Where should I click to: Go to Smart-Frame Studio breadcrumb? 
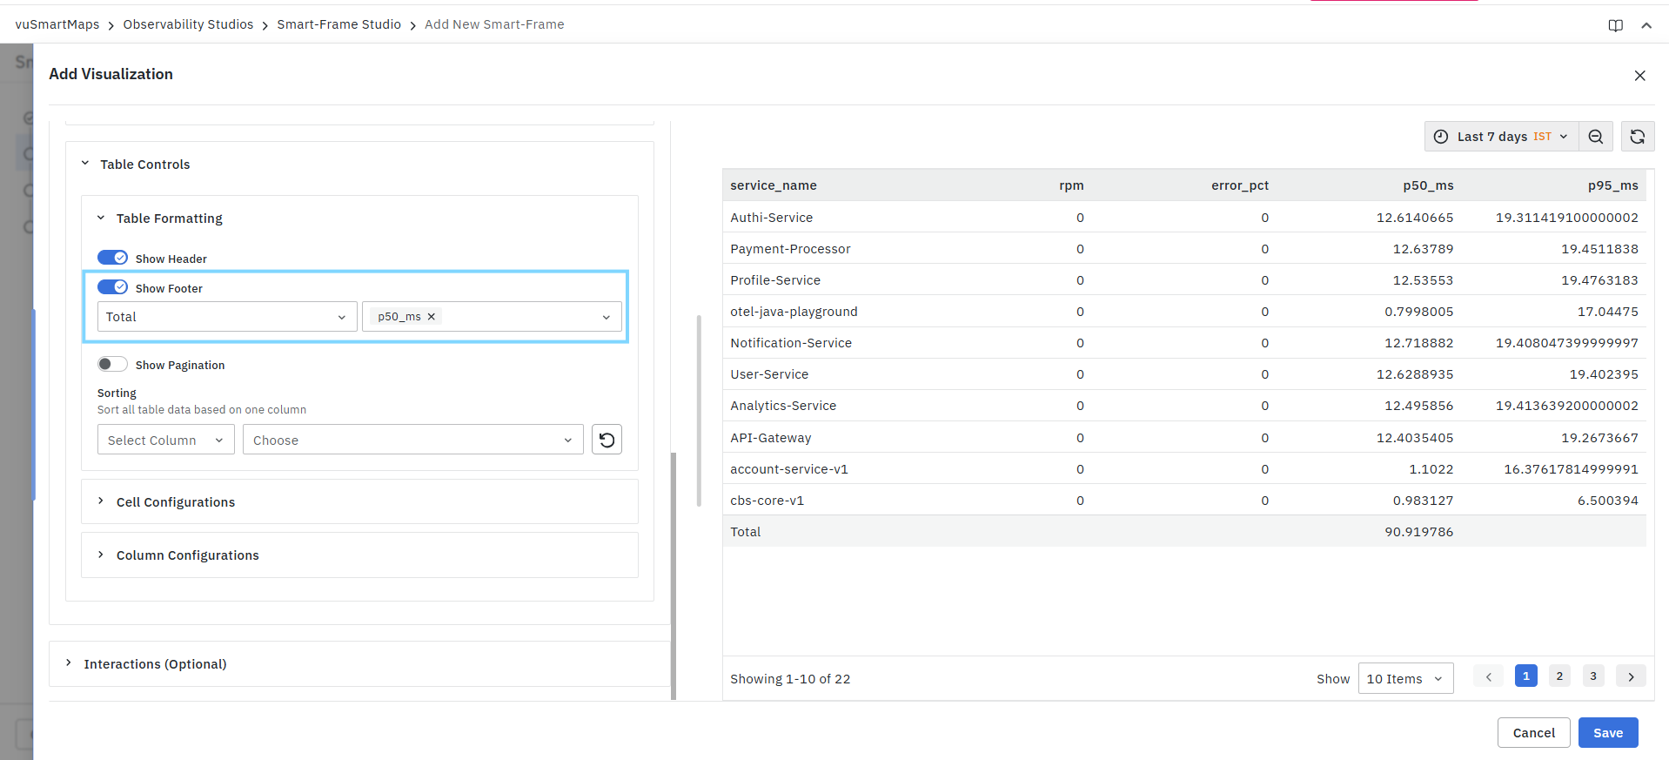coord(338,24)
